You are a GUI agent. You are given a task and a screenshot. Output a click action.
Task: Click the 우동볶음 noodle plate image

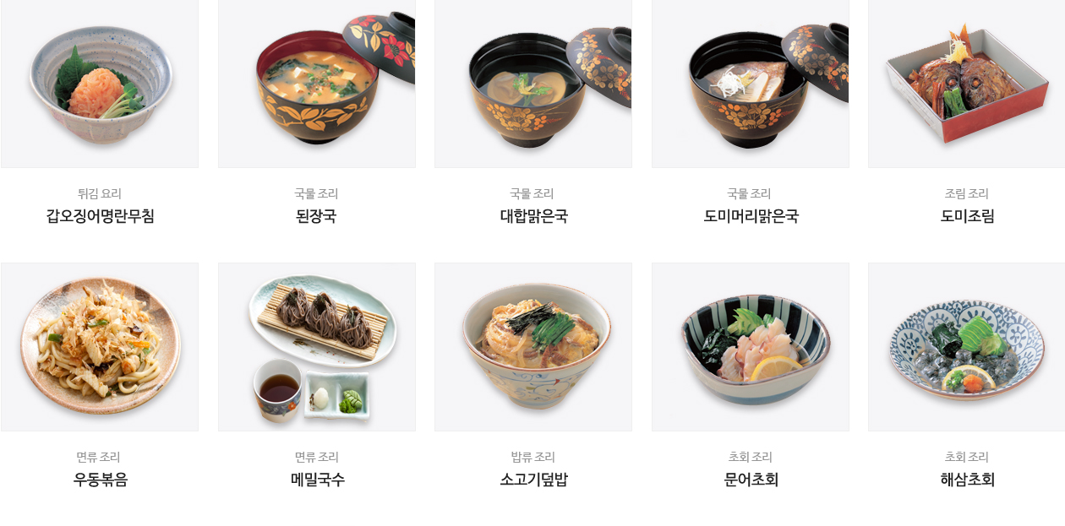pos(100,347)
